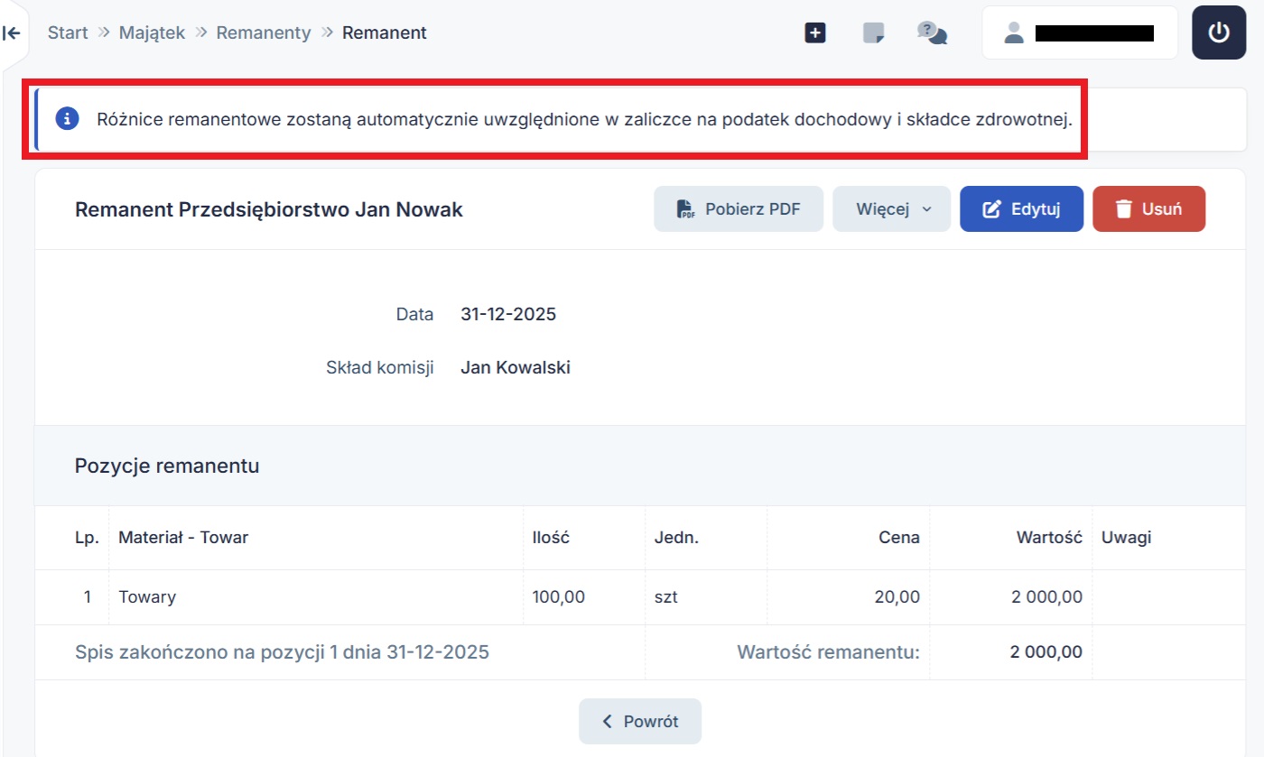The image size is (1264, 757).
Task: Go back using the Powrót button
Action: (640, 721)
